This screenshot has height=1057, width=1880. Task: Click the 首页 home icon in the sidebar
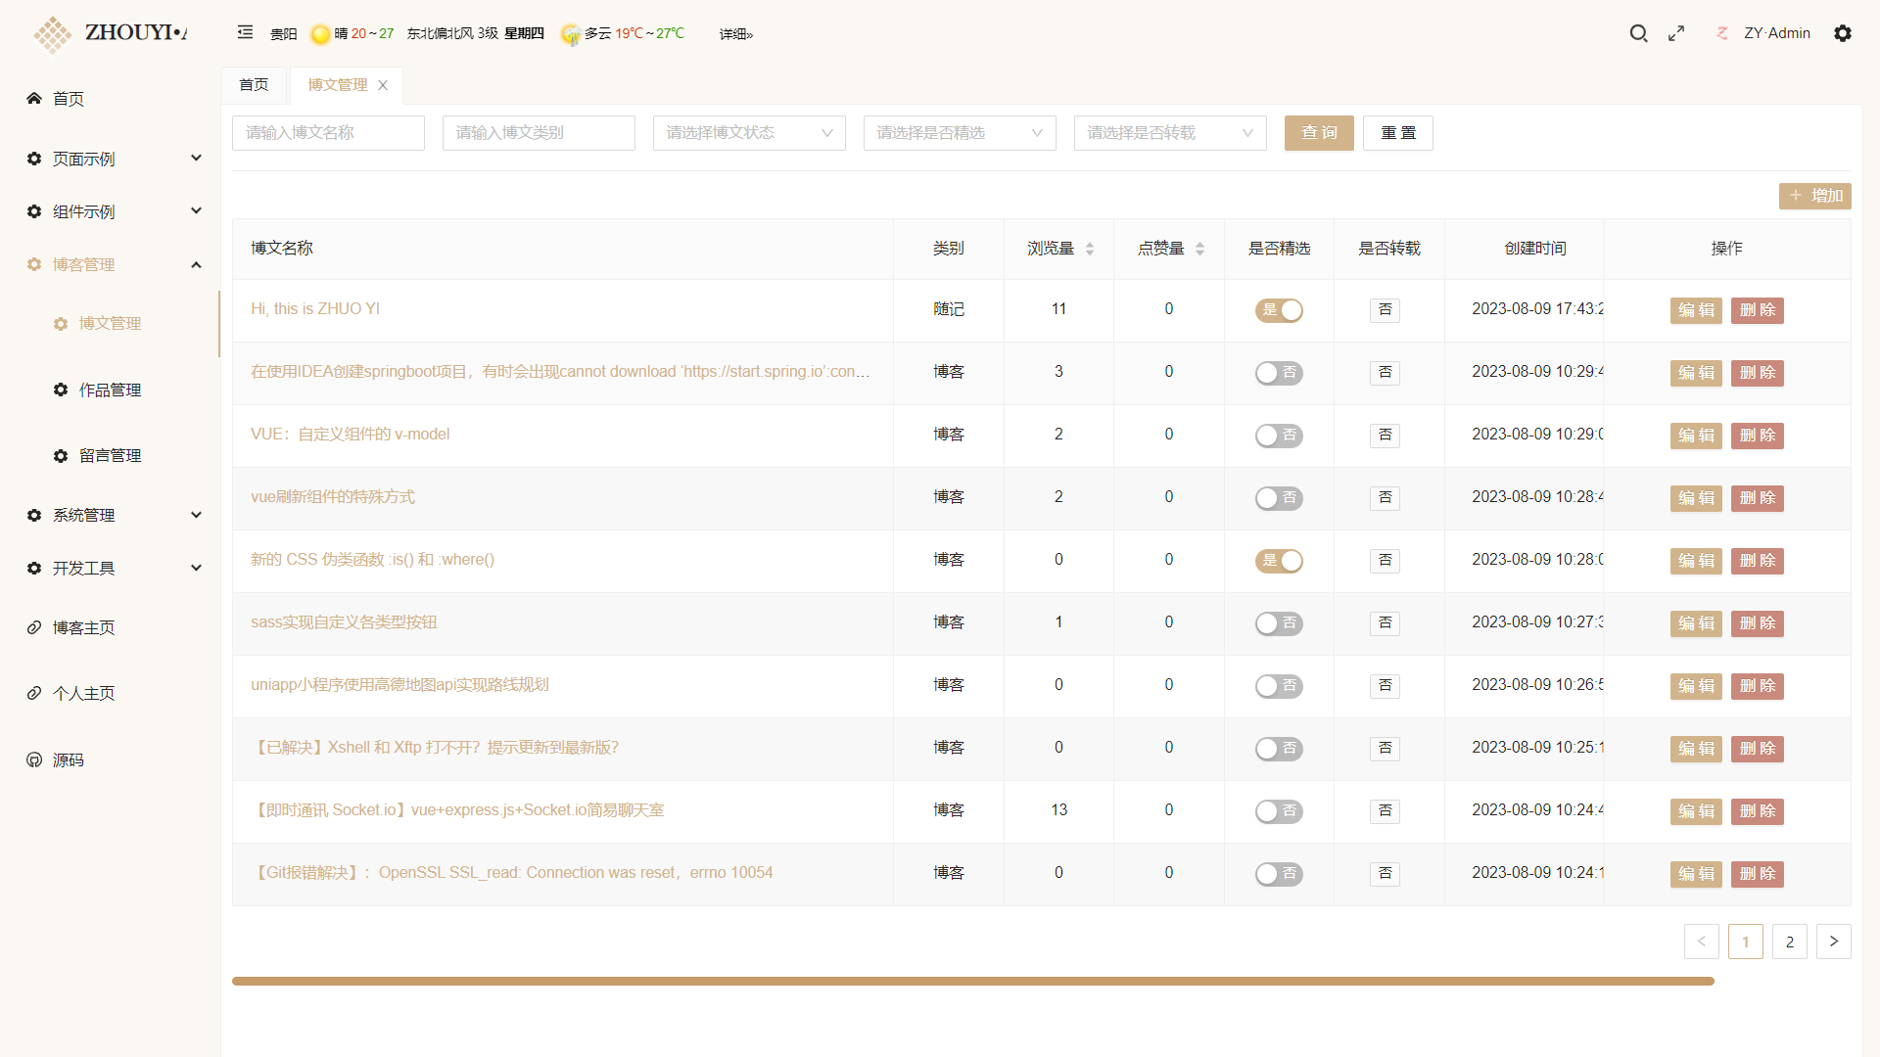tap(34, 98)
